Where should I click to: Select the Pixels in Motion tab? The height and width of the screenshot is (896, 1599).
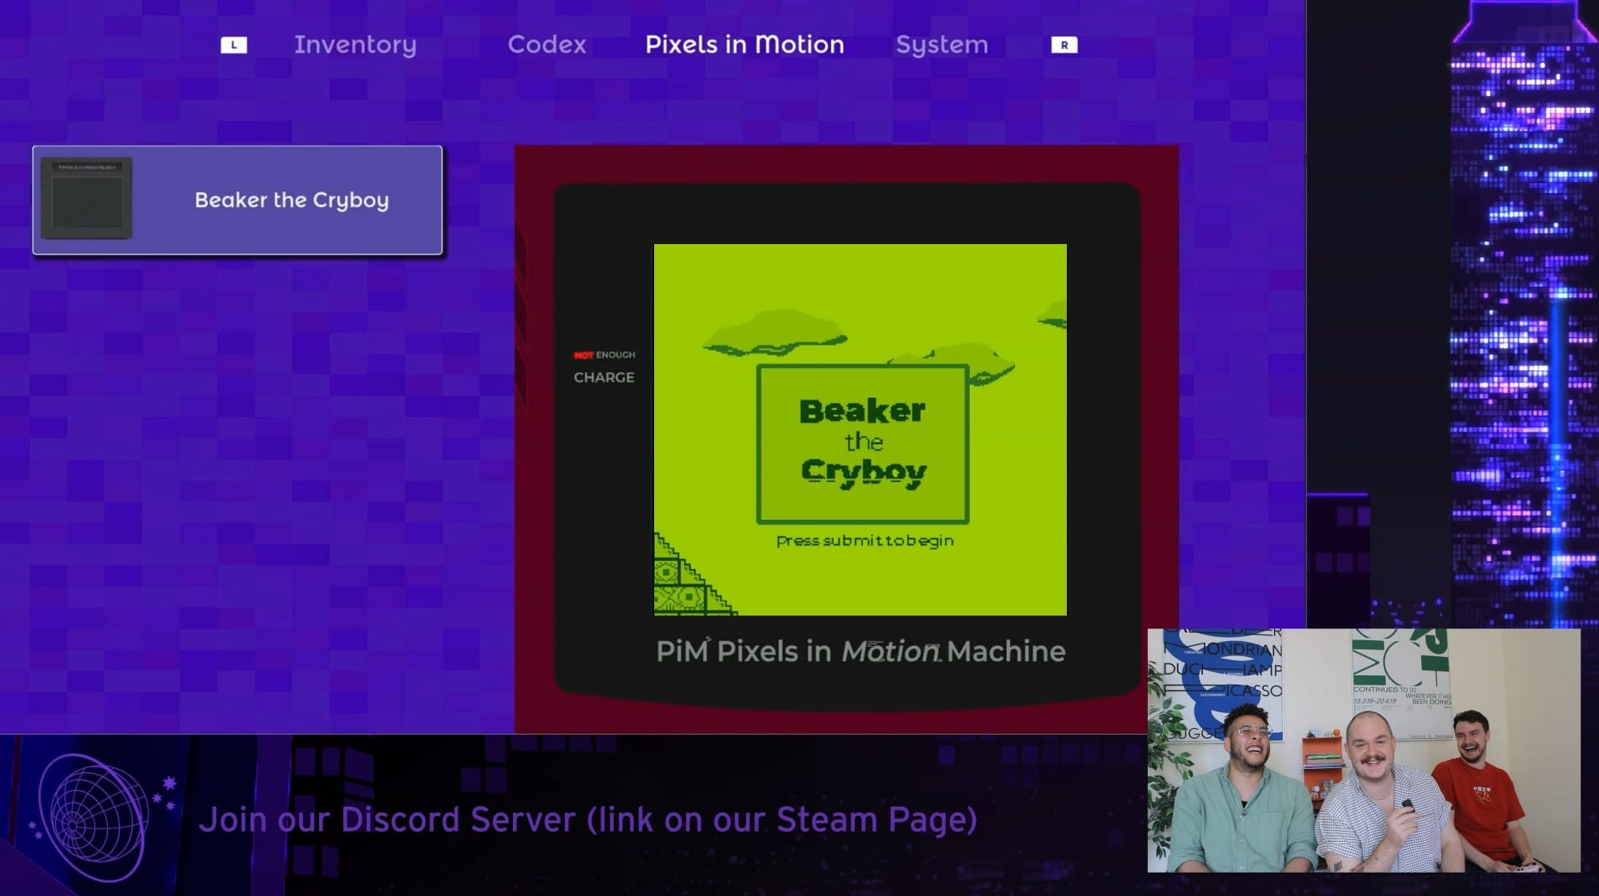click(744, 45)
